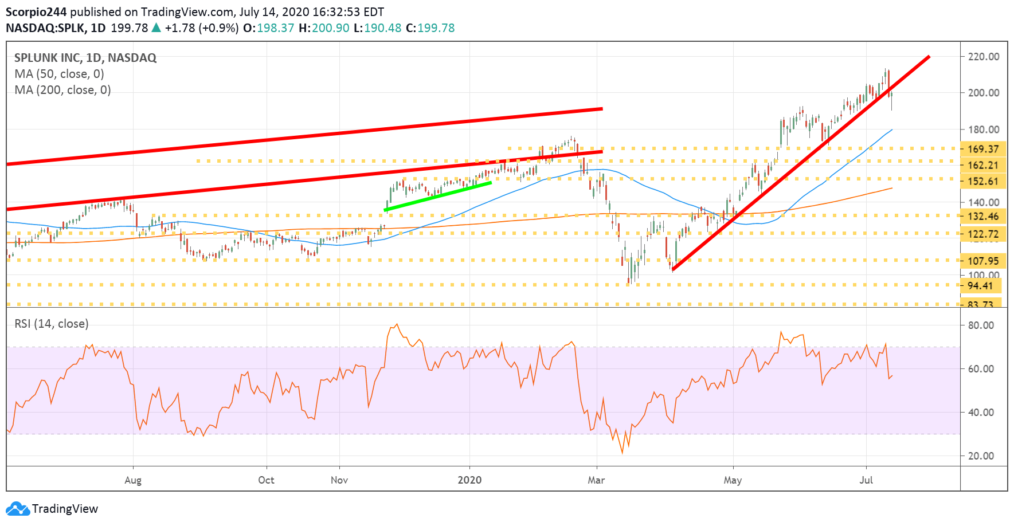Screen dimensions: 1014x526
Task: Select the short green trendline
Action: point(438,197)
